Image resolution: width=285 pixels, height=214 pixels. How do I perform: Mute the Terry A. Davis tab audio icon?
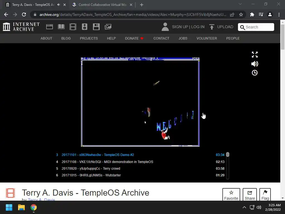[58, 5]
